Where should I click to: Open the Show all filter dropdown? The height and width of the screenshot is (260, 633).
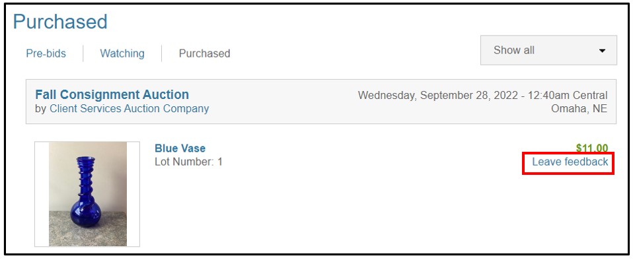coord(548,50)
